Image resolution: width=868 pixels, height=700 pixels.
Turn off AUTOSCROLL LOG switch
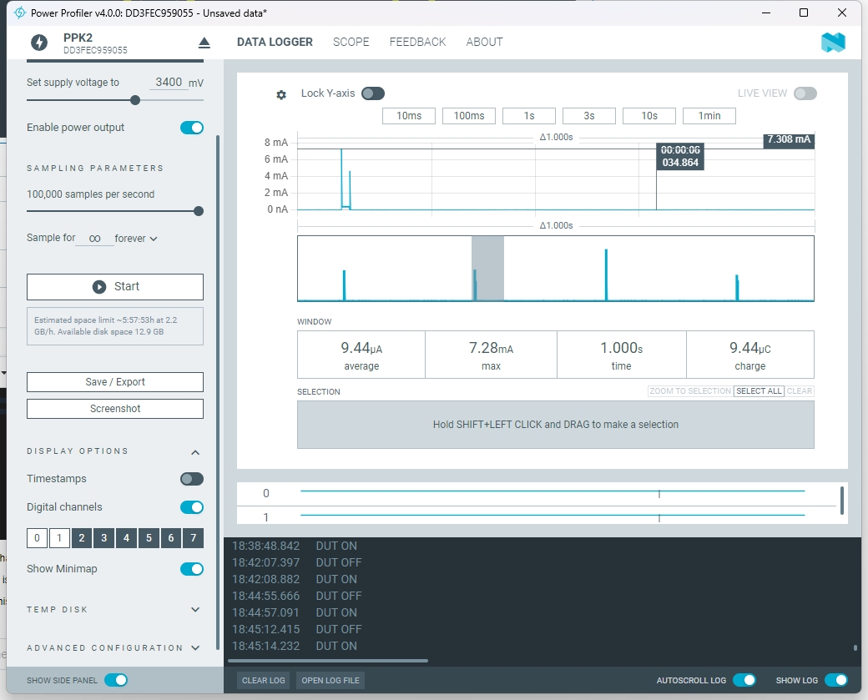(744, 680)
